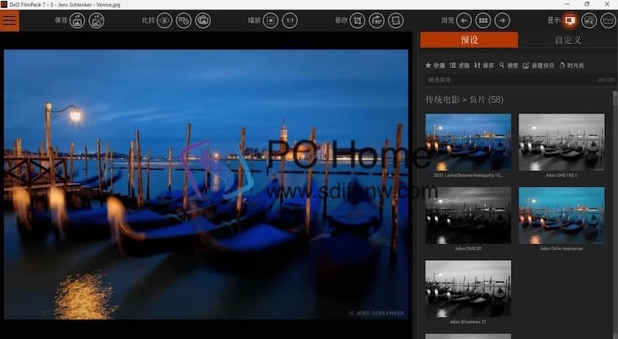Select the Adox CMS 20 preset thumbnail
The image size is (618, 339).
(468, 215)
